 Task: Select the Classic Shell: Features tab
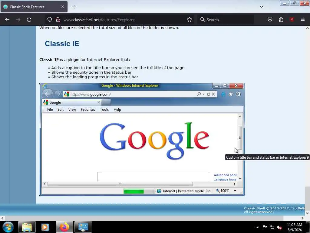(x=34, y=7)
